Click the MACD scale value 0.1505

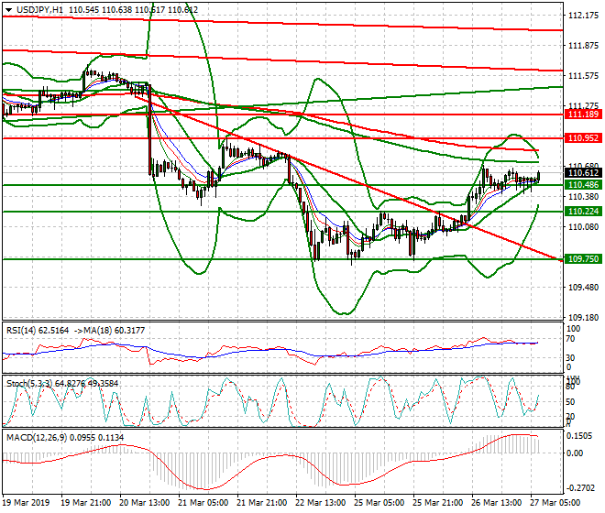(579, 436)
